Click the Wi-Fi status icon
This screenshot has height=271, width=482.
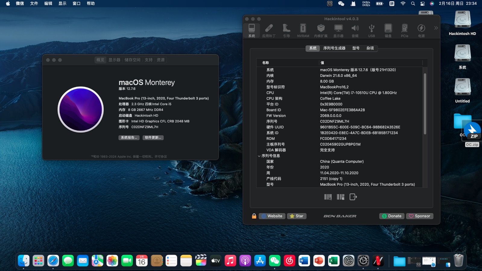403,4
